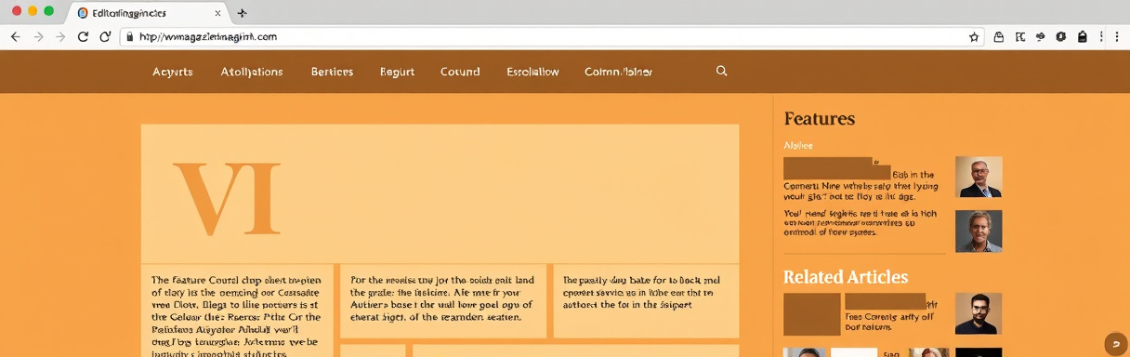Viewport: 1130px width, 357px height.
Task: Open article card starting "The feature Coural"
Action: [x=237, y=311]
